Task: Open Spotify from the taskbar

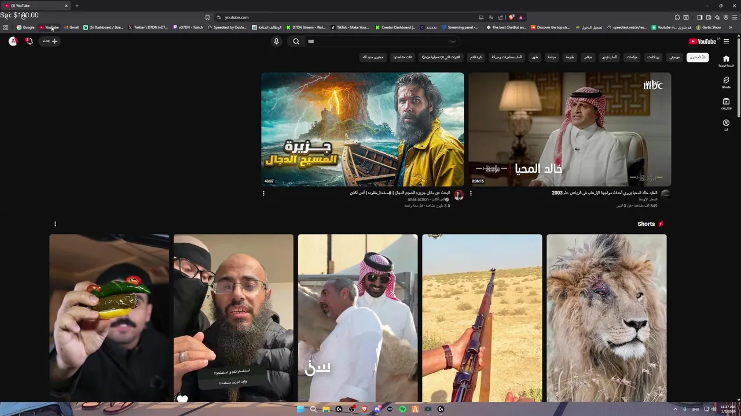Action: [x=402, y=409]
